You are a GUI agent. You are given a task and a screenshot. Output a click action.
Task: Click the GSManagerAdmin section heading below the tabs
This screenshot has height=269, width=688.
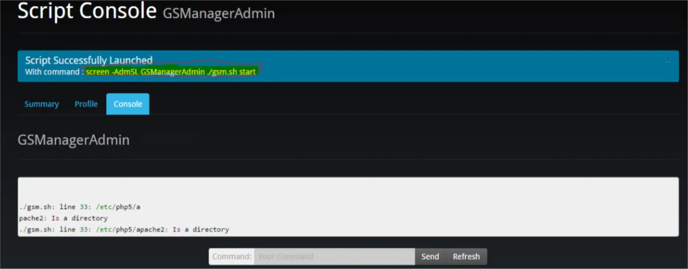[x=73, y=140]
